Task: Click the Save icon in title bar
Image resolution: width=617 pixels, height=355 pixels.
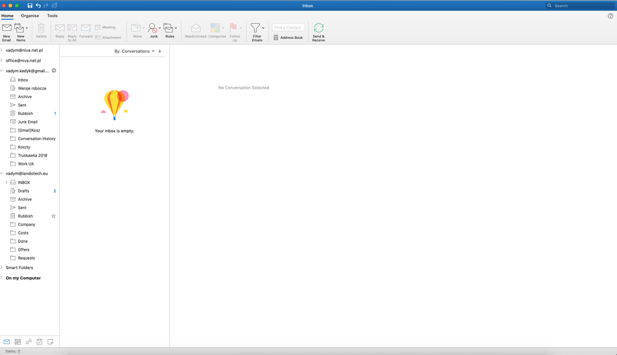Action: [30, 6]
